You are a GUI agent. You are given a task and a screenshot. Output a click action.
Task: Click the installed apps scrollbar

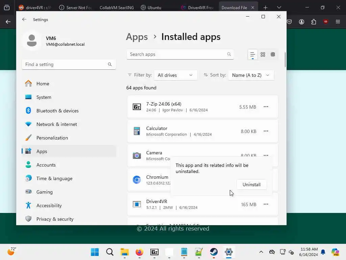(x=285, y=60)
